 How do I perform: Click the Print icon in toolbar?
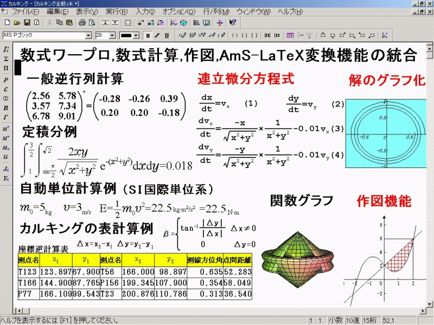tap(82, 23)
